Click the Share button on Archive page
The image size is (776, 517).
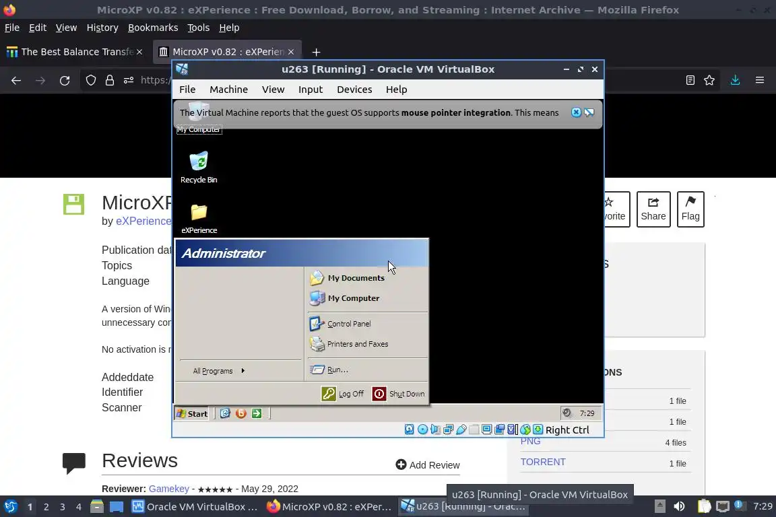653,209
